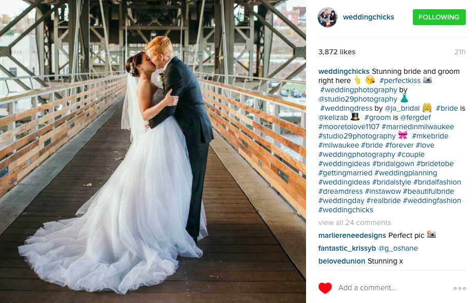Open the #mkebride hashtag
This screenshot has height=303, width=476.
click(x=430, y=136)
